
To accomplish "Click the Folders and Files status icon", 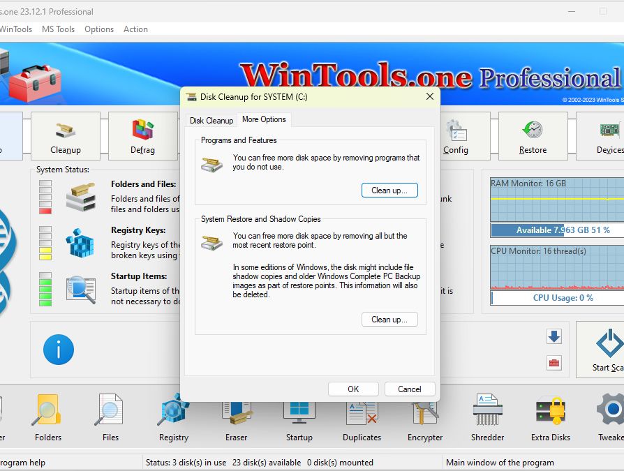I will 81,197.
